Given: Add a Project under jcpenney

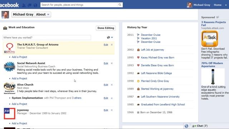Looking at the screenshot, I should coord(19,123).
